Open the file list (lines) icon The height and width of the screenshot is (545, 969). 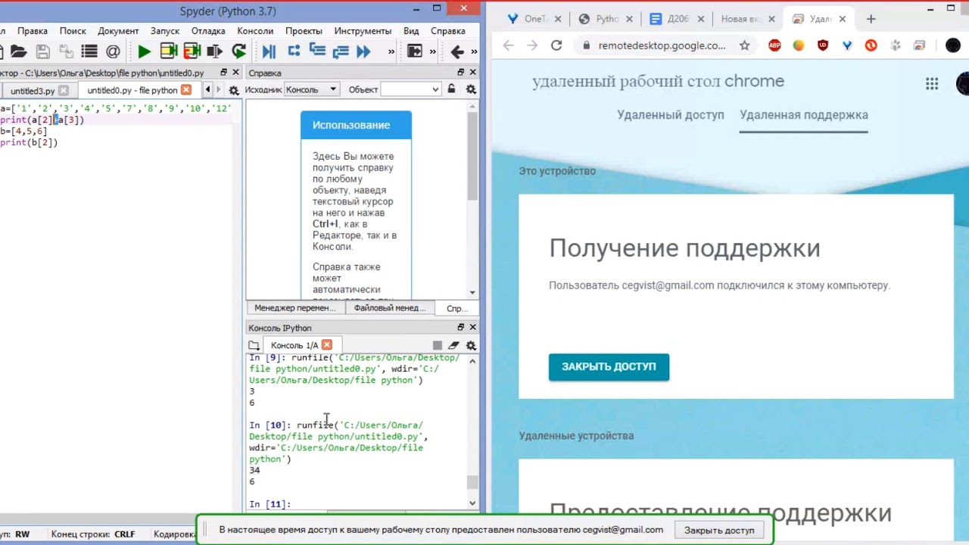tap(89, 51)
